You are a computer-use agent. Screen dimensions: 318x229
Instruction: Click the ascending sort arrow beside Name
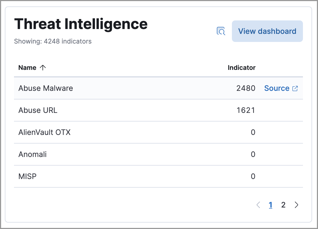pyautogui.click(x=43, y=67)
